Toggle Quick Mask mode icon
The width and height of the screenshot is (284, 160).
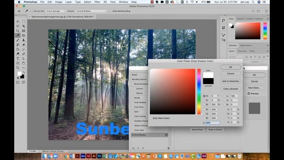[18, 82]
